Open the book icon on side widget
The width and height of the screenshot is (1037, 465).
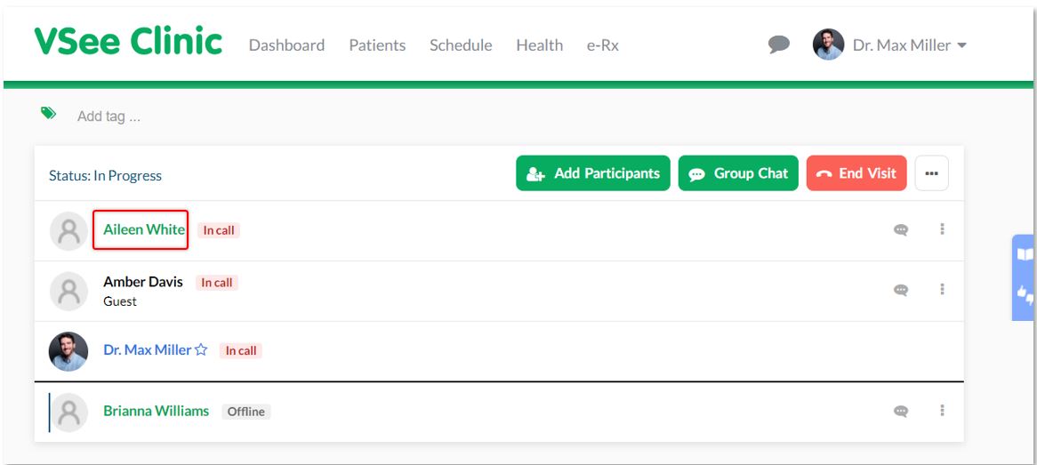coord(1025,254)
